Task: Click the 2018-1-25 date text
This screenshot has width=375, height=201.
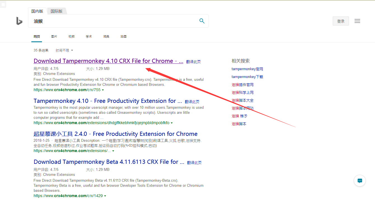Action: (x=42, y=141)
